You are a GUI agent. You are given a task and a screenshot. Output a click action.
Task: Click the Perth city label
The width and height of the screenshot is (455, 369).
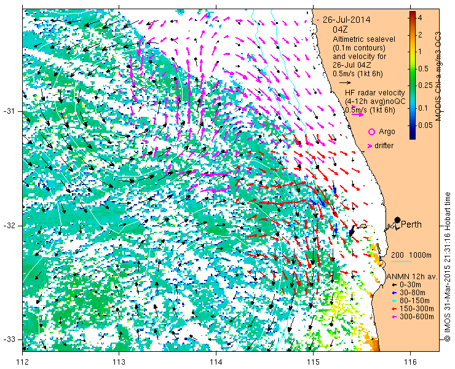[411, 224]
